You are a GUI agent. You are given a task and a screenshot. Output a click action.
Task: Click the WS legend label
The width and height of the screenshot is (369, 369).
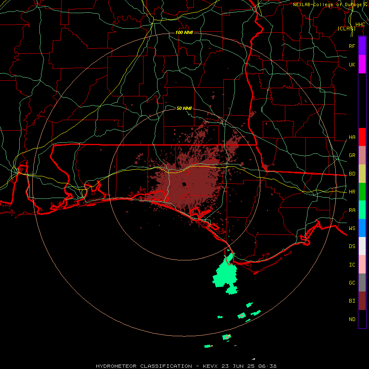pos(352,228)
